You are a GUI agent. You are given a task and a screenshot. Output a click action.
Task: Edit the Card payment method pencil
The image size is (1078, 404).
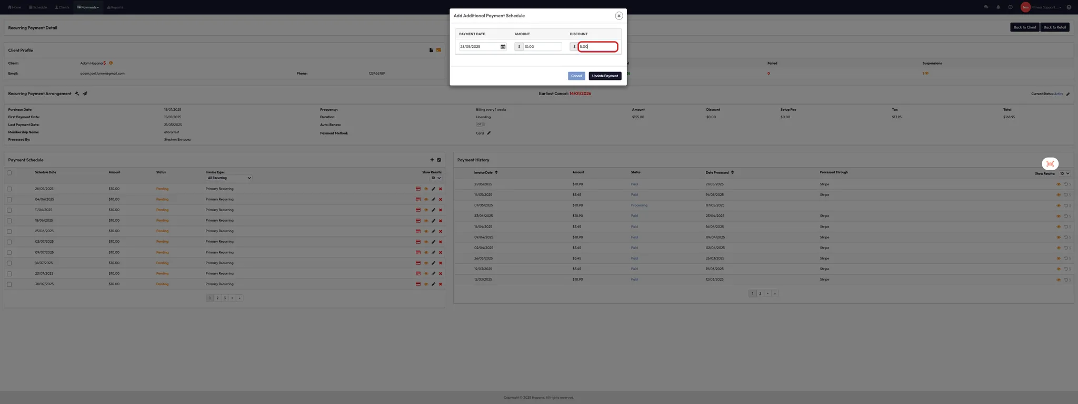point(488,133)
